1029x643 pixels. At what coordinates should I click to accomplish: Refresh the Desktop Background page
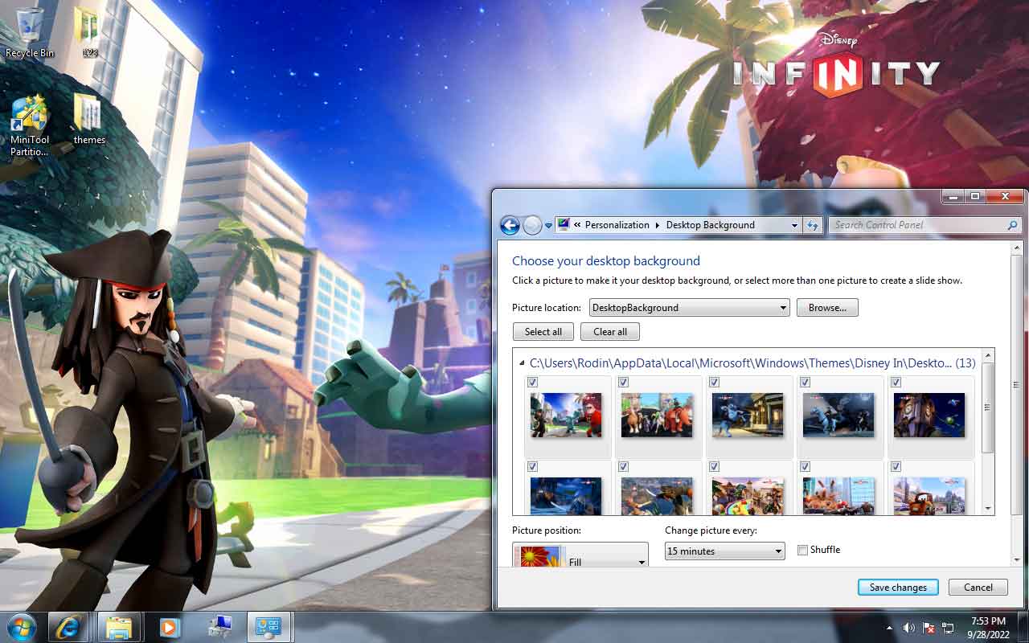pos(812,225)
